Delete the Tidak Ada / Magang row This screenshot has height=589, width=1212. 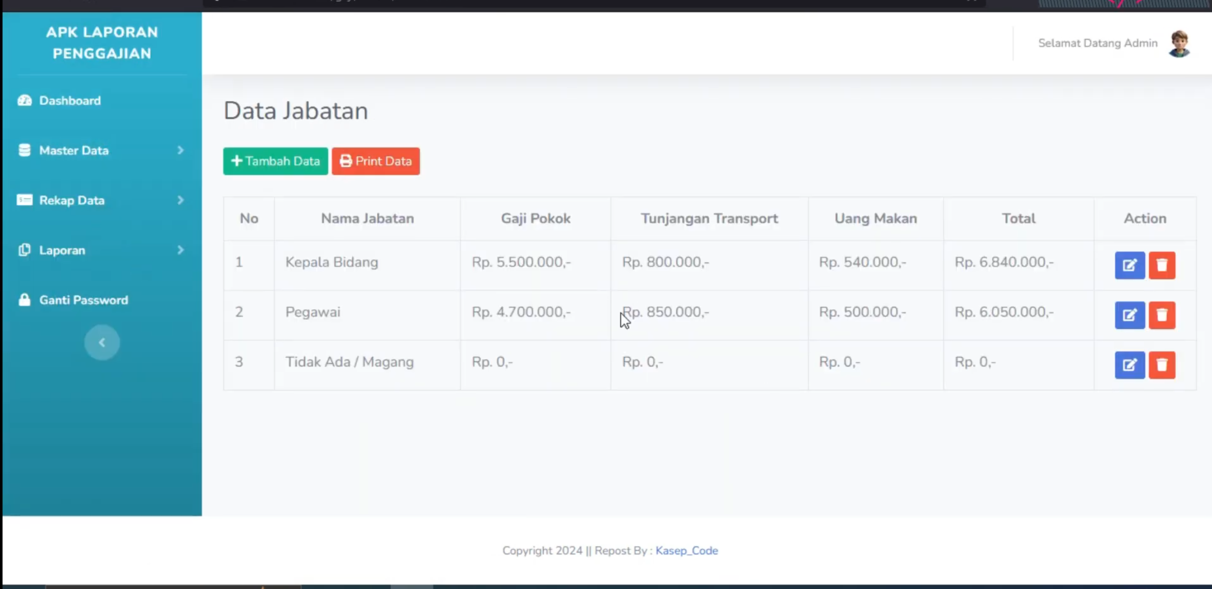1162,365
